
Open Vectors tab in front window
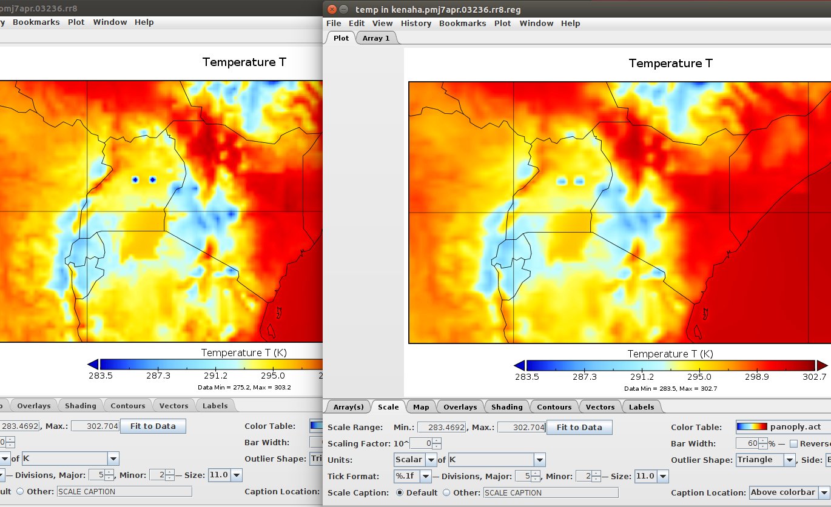pos(600,407)
